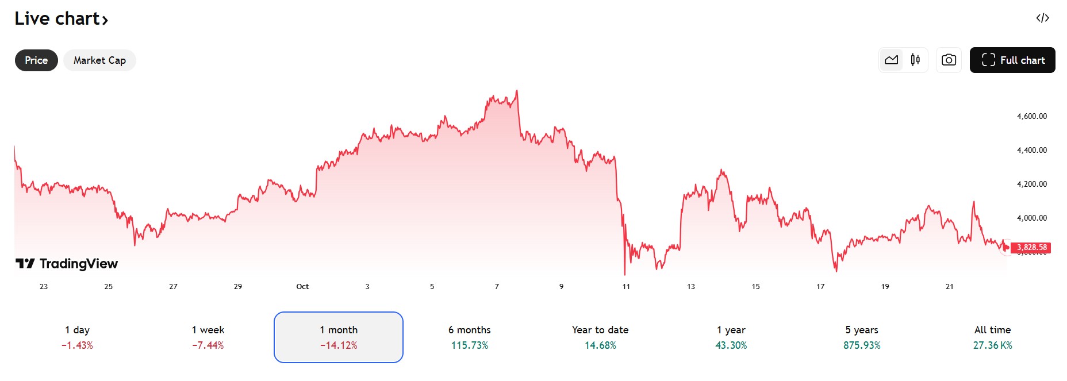Open the embed code icon

[1042, 18]
